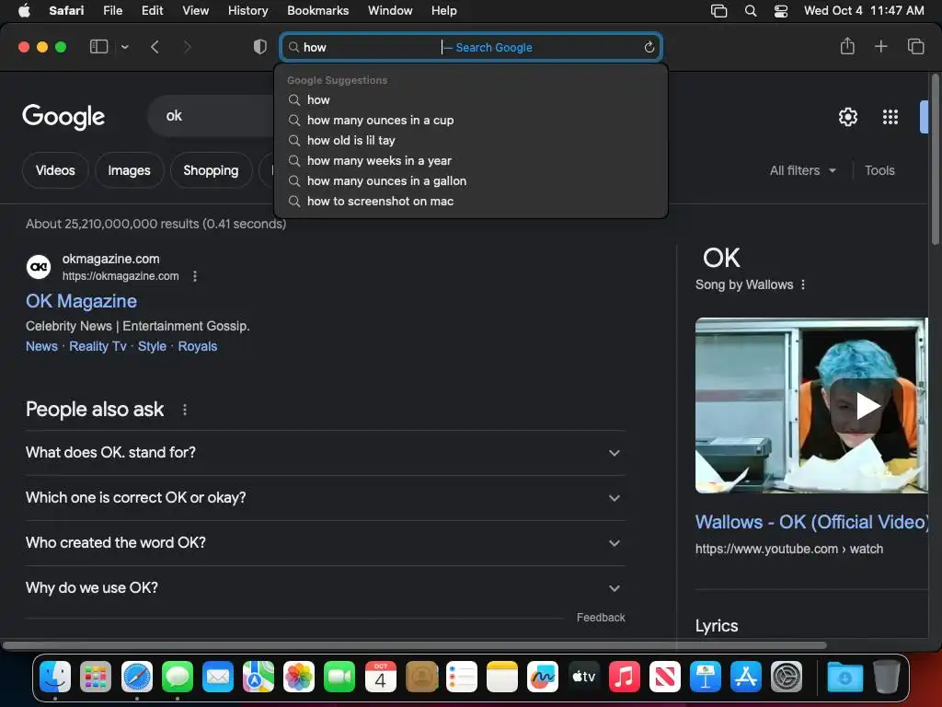This screenshot has height=707, width=942.
Task: Open the View menu
Action: tap(195, 11)
